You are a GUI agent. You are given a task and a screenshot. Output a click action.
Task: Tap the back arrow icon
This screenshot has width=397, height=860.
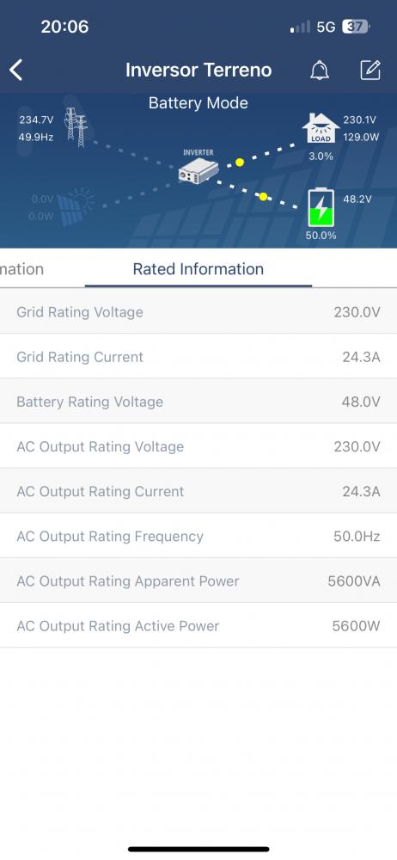point(16,71)
